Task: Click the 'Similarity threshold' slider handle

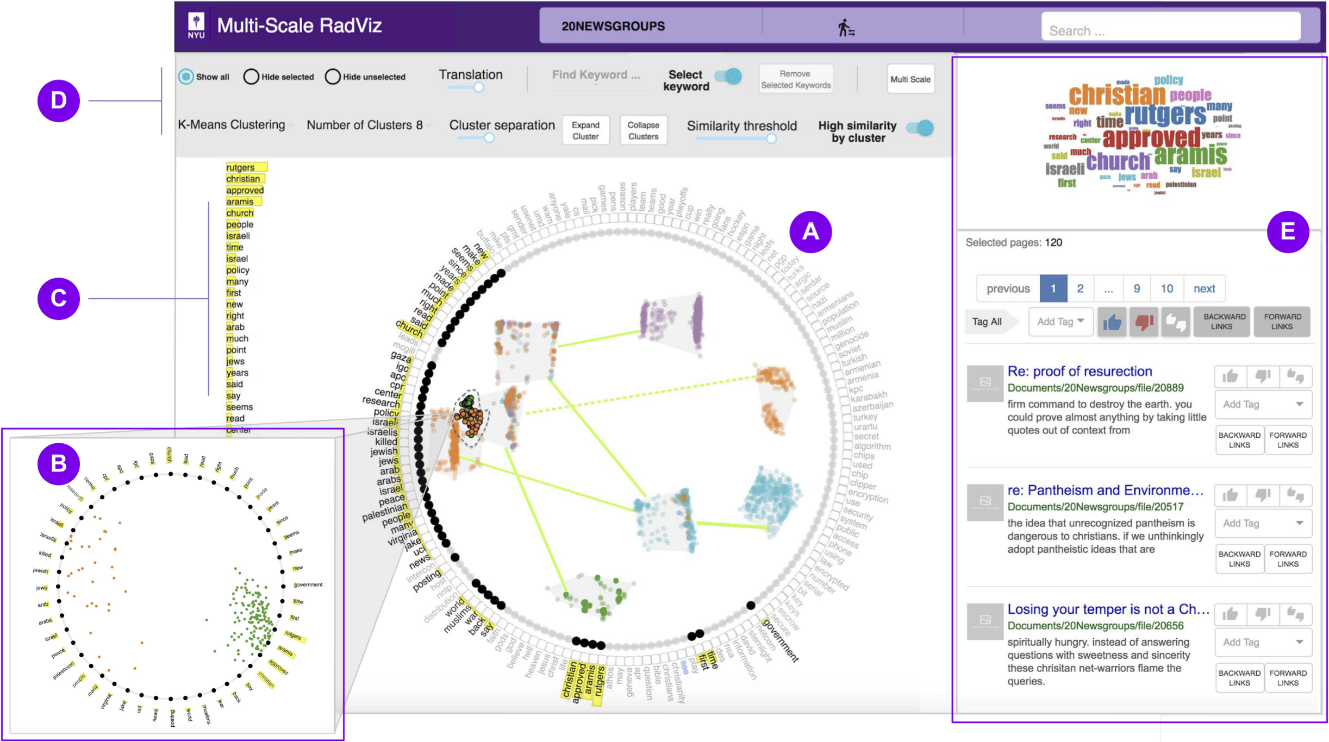Action: (x=771, y=139)
